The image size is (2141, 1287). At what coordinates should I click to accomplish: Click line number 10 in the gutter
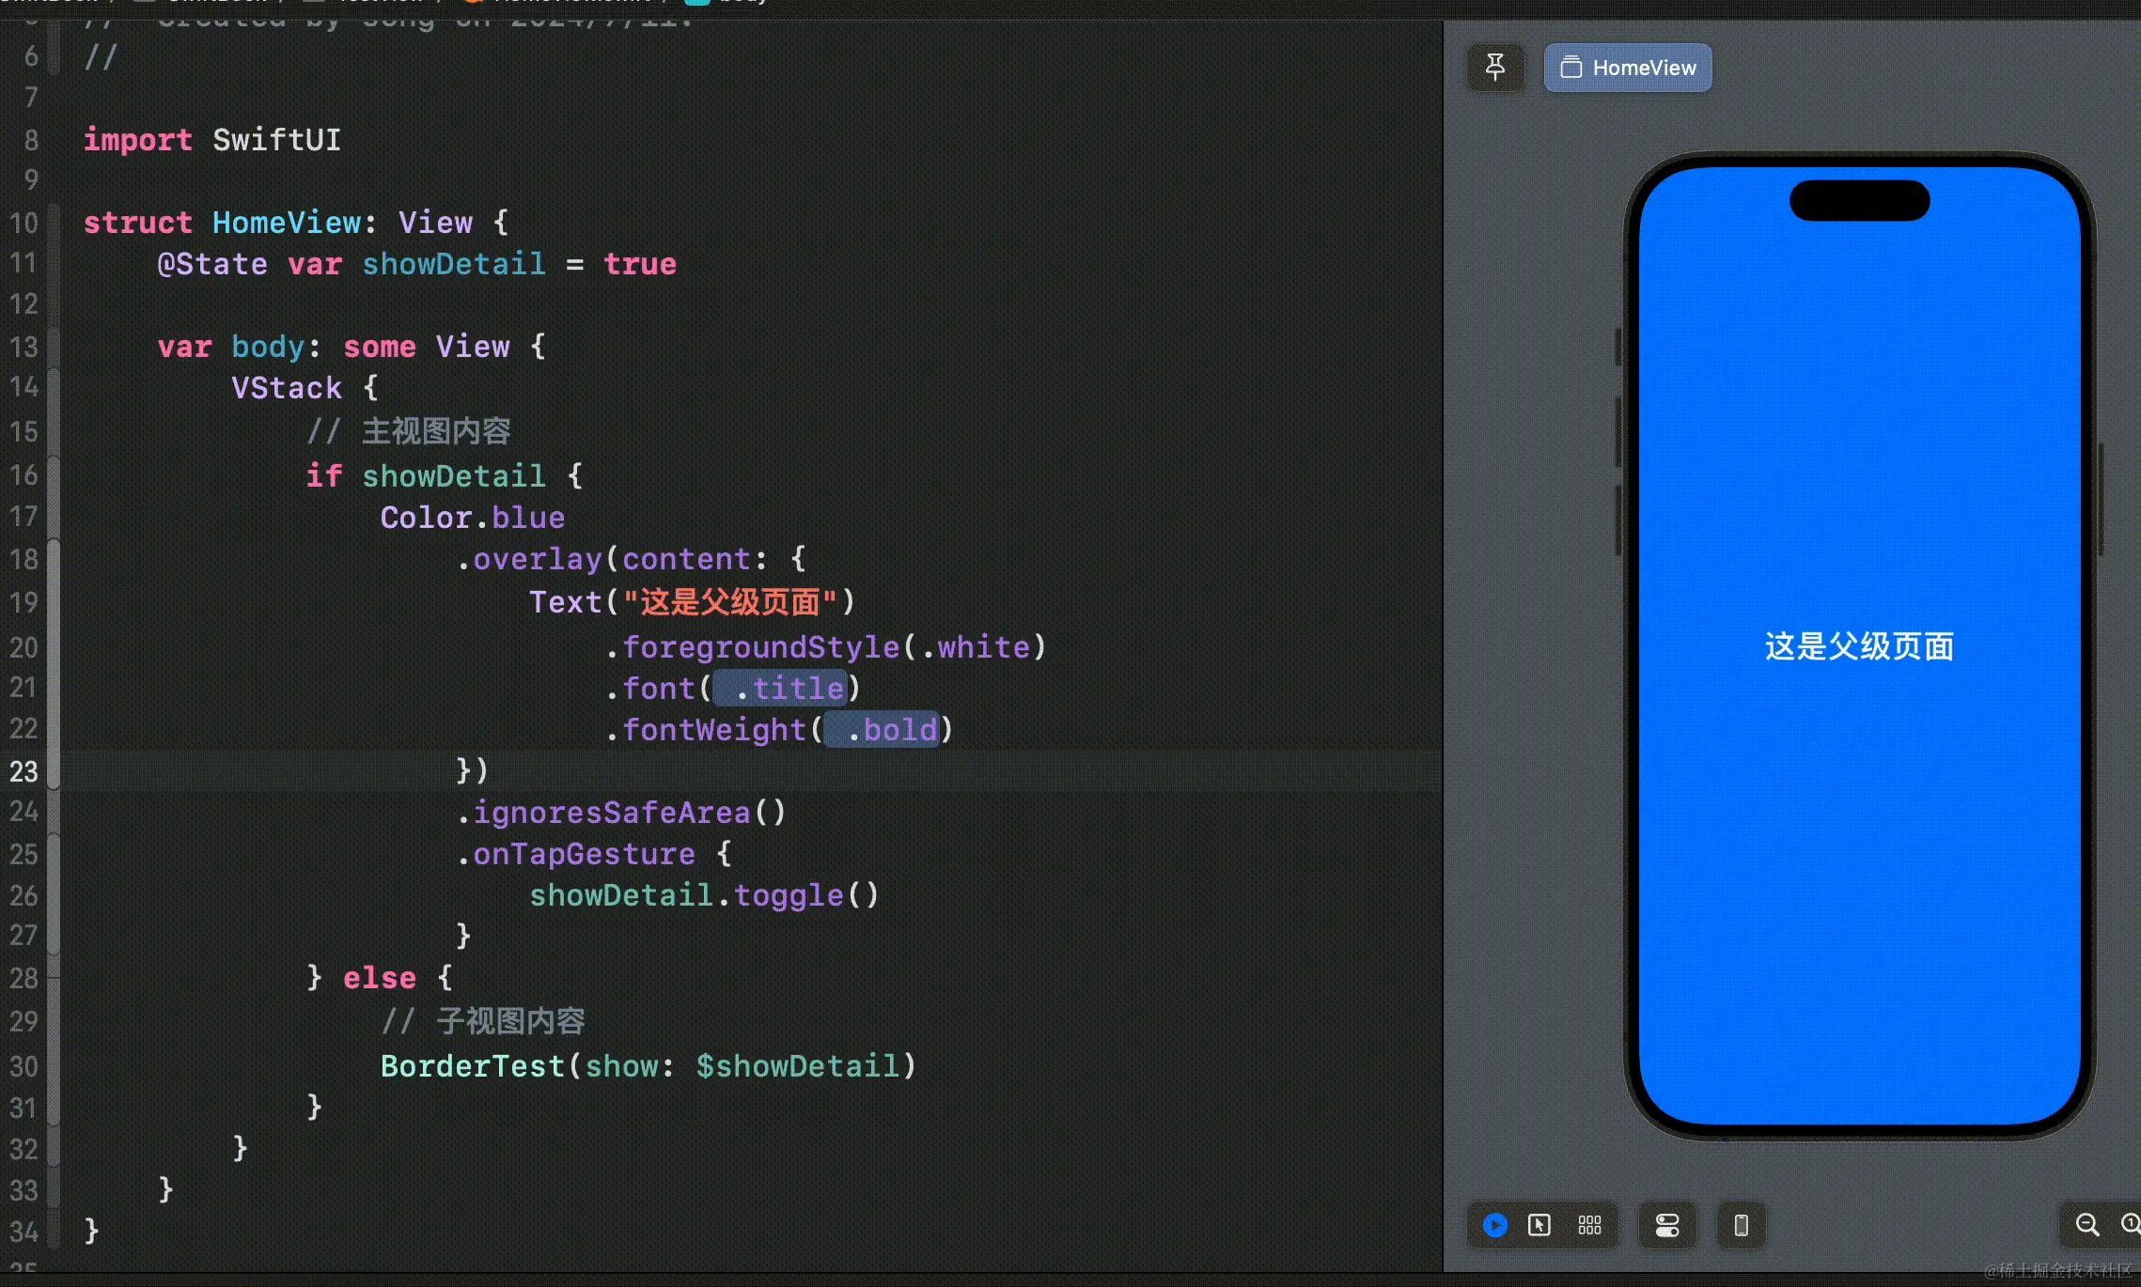[x=24, y=223]
